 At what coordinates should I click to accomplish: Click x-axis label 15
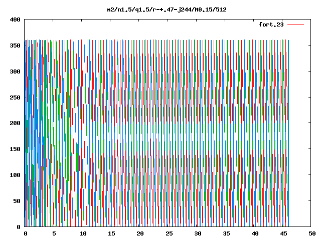tap(111, 233)
